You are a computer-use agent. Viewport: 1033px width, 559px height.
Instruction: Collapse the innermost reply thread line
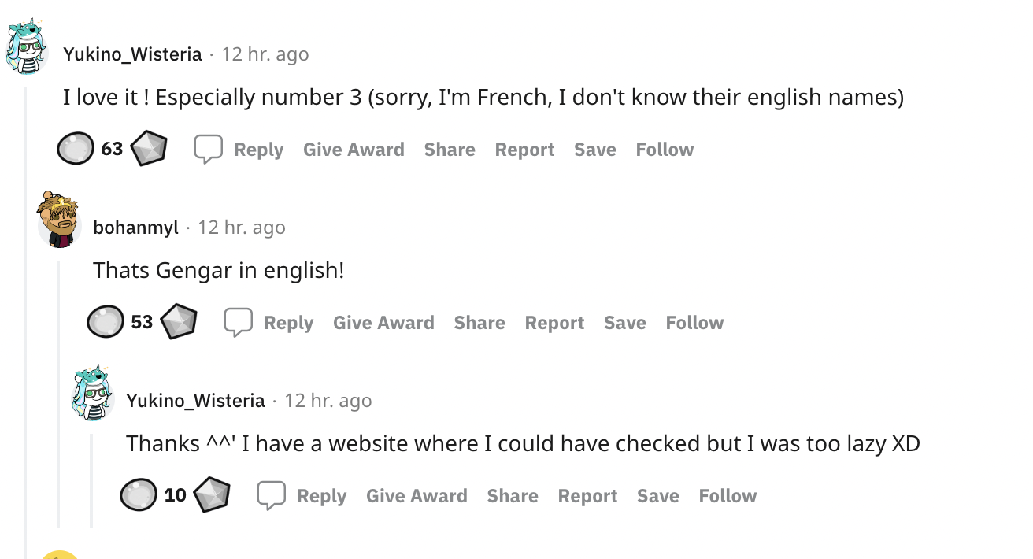[x=91, y=480]
